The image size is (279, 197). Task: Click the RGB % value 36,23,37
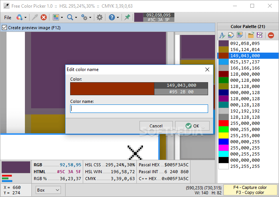coord(71,179)
